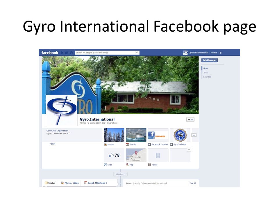
Task: Select the Status composer tab
Action: coord(50,183)
